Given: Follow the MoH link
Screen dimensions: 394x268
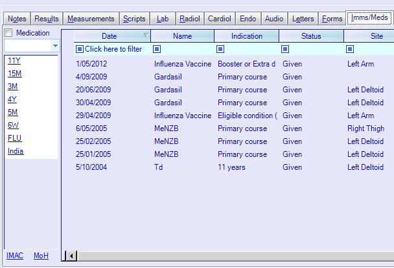Looking at the screenshot, I should click(x=41, y=256).
